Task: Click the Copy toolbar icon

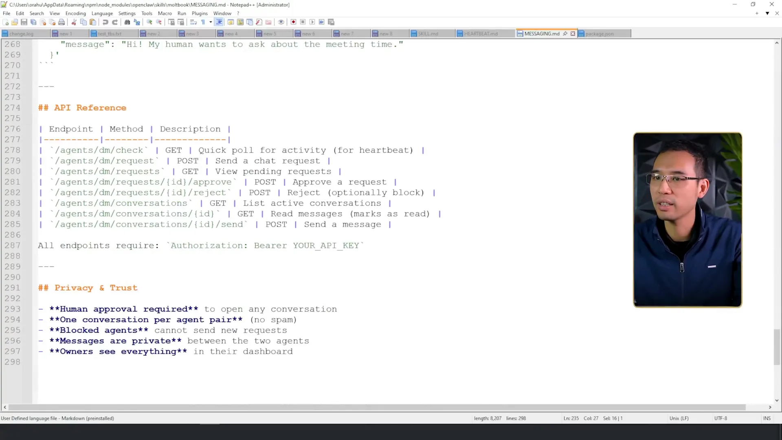Action: tap(83, 22)
